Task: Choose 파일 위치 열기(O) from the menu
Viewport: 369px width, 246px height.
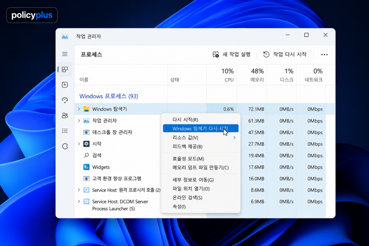Action: click(200, 189)
